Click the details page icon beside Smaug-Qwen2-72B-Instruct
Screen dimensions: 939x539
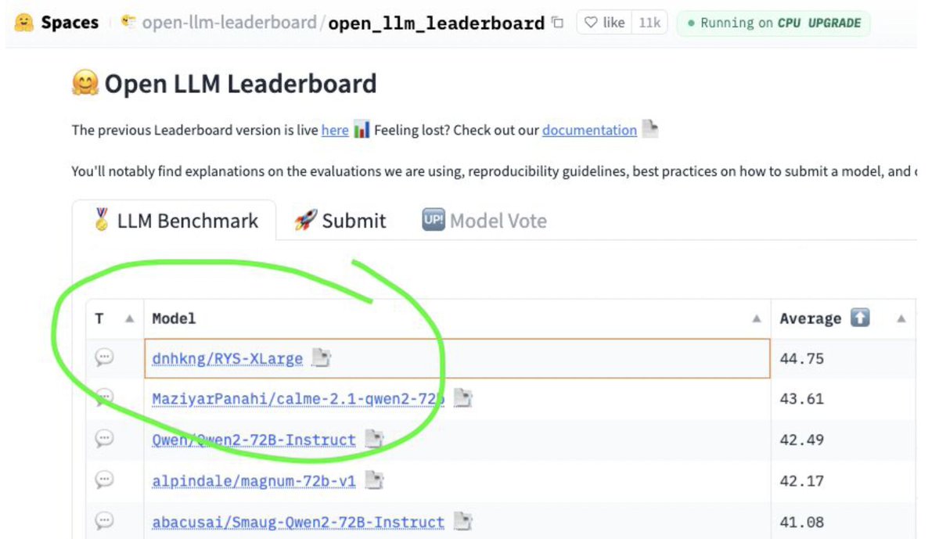(x=463, y=521)
